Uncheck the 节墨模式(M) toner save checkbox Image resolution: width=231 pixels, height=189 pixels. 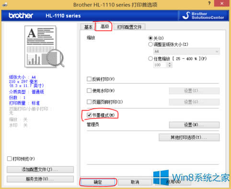click(89, 115)
